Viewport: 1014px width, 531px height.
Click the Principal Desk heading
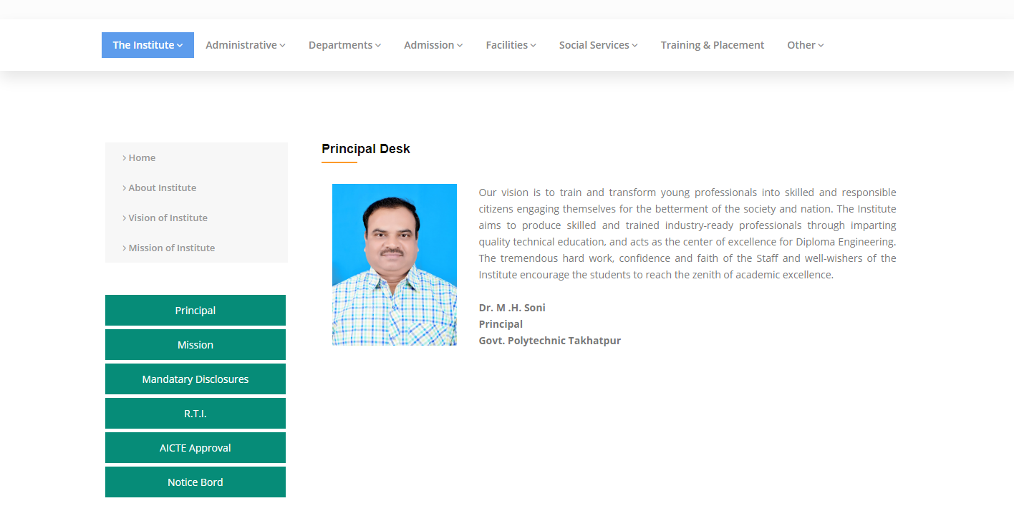(366, 149)
